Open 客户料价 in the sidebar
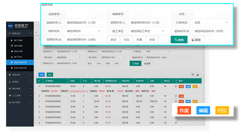Screen dimensions: 242x138 click(18, 57)
